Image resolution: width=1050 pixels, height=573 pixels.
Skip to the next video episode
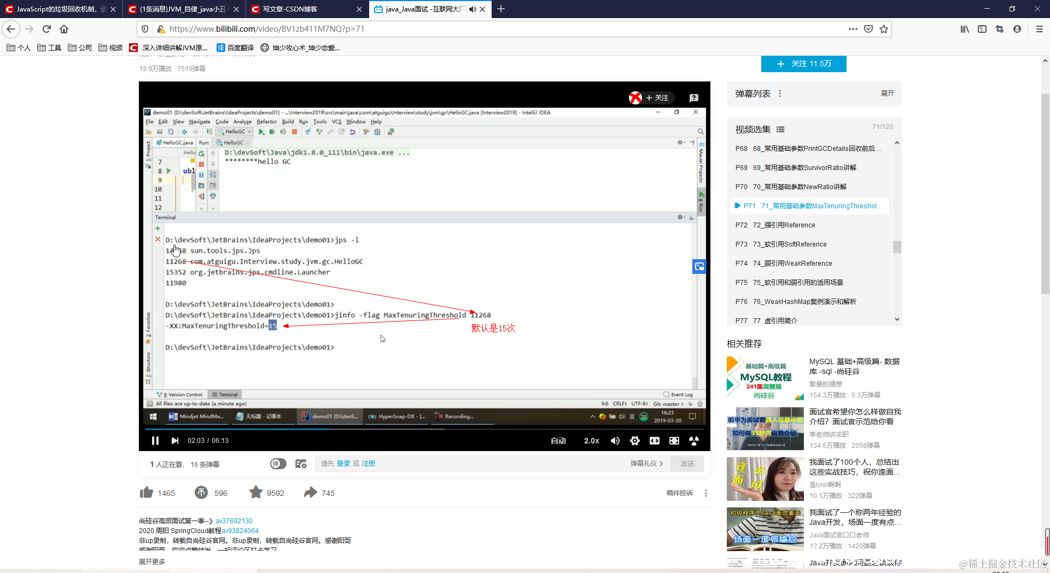click(175, 441)
